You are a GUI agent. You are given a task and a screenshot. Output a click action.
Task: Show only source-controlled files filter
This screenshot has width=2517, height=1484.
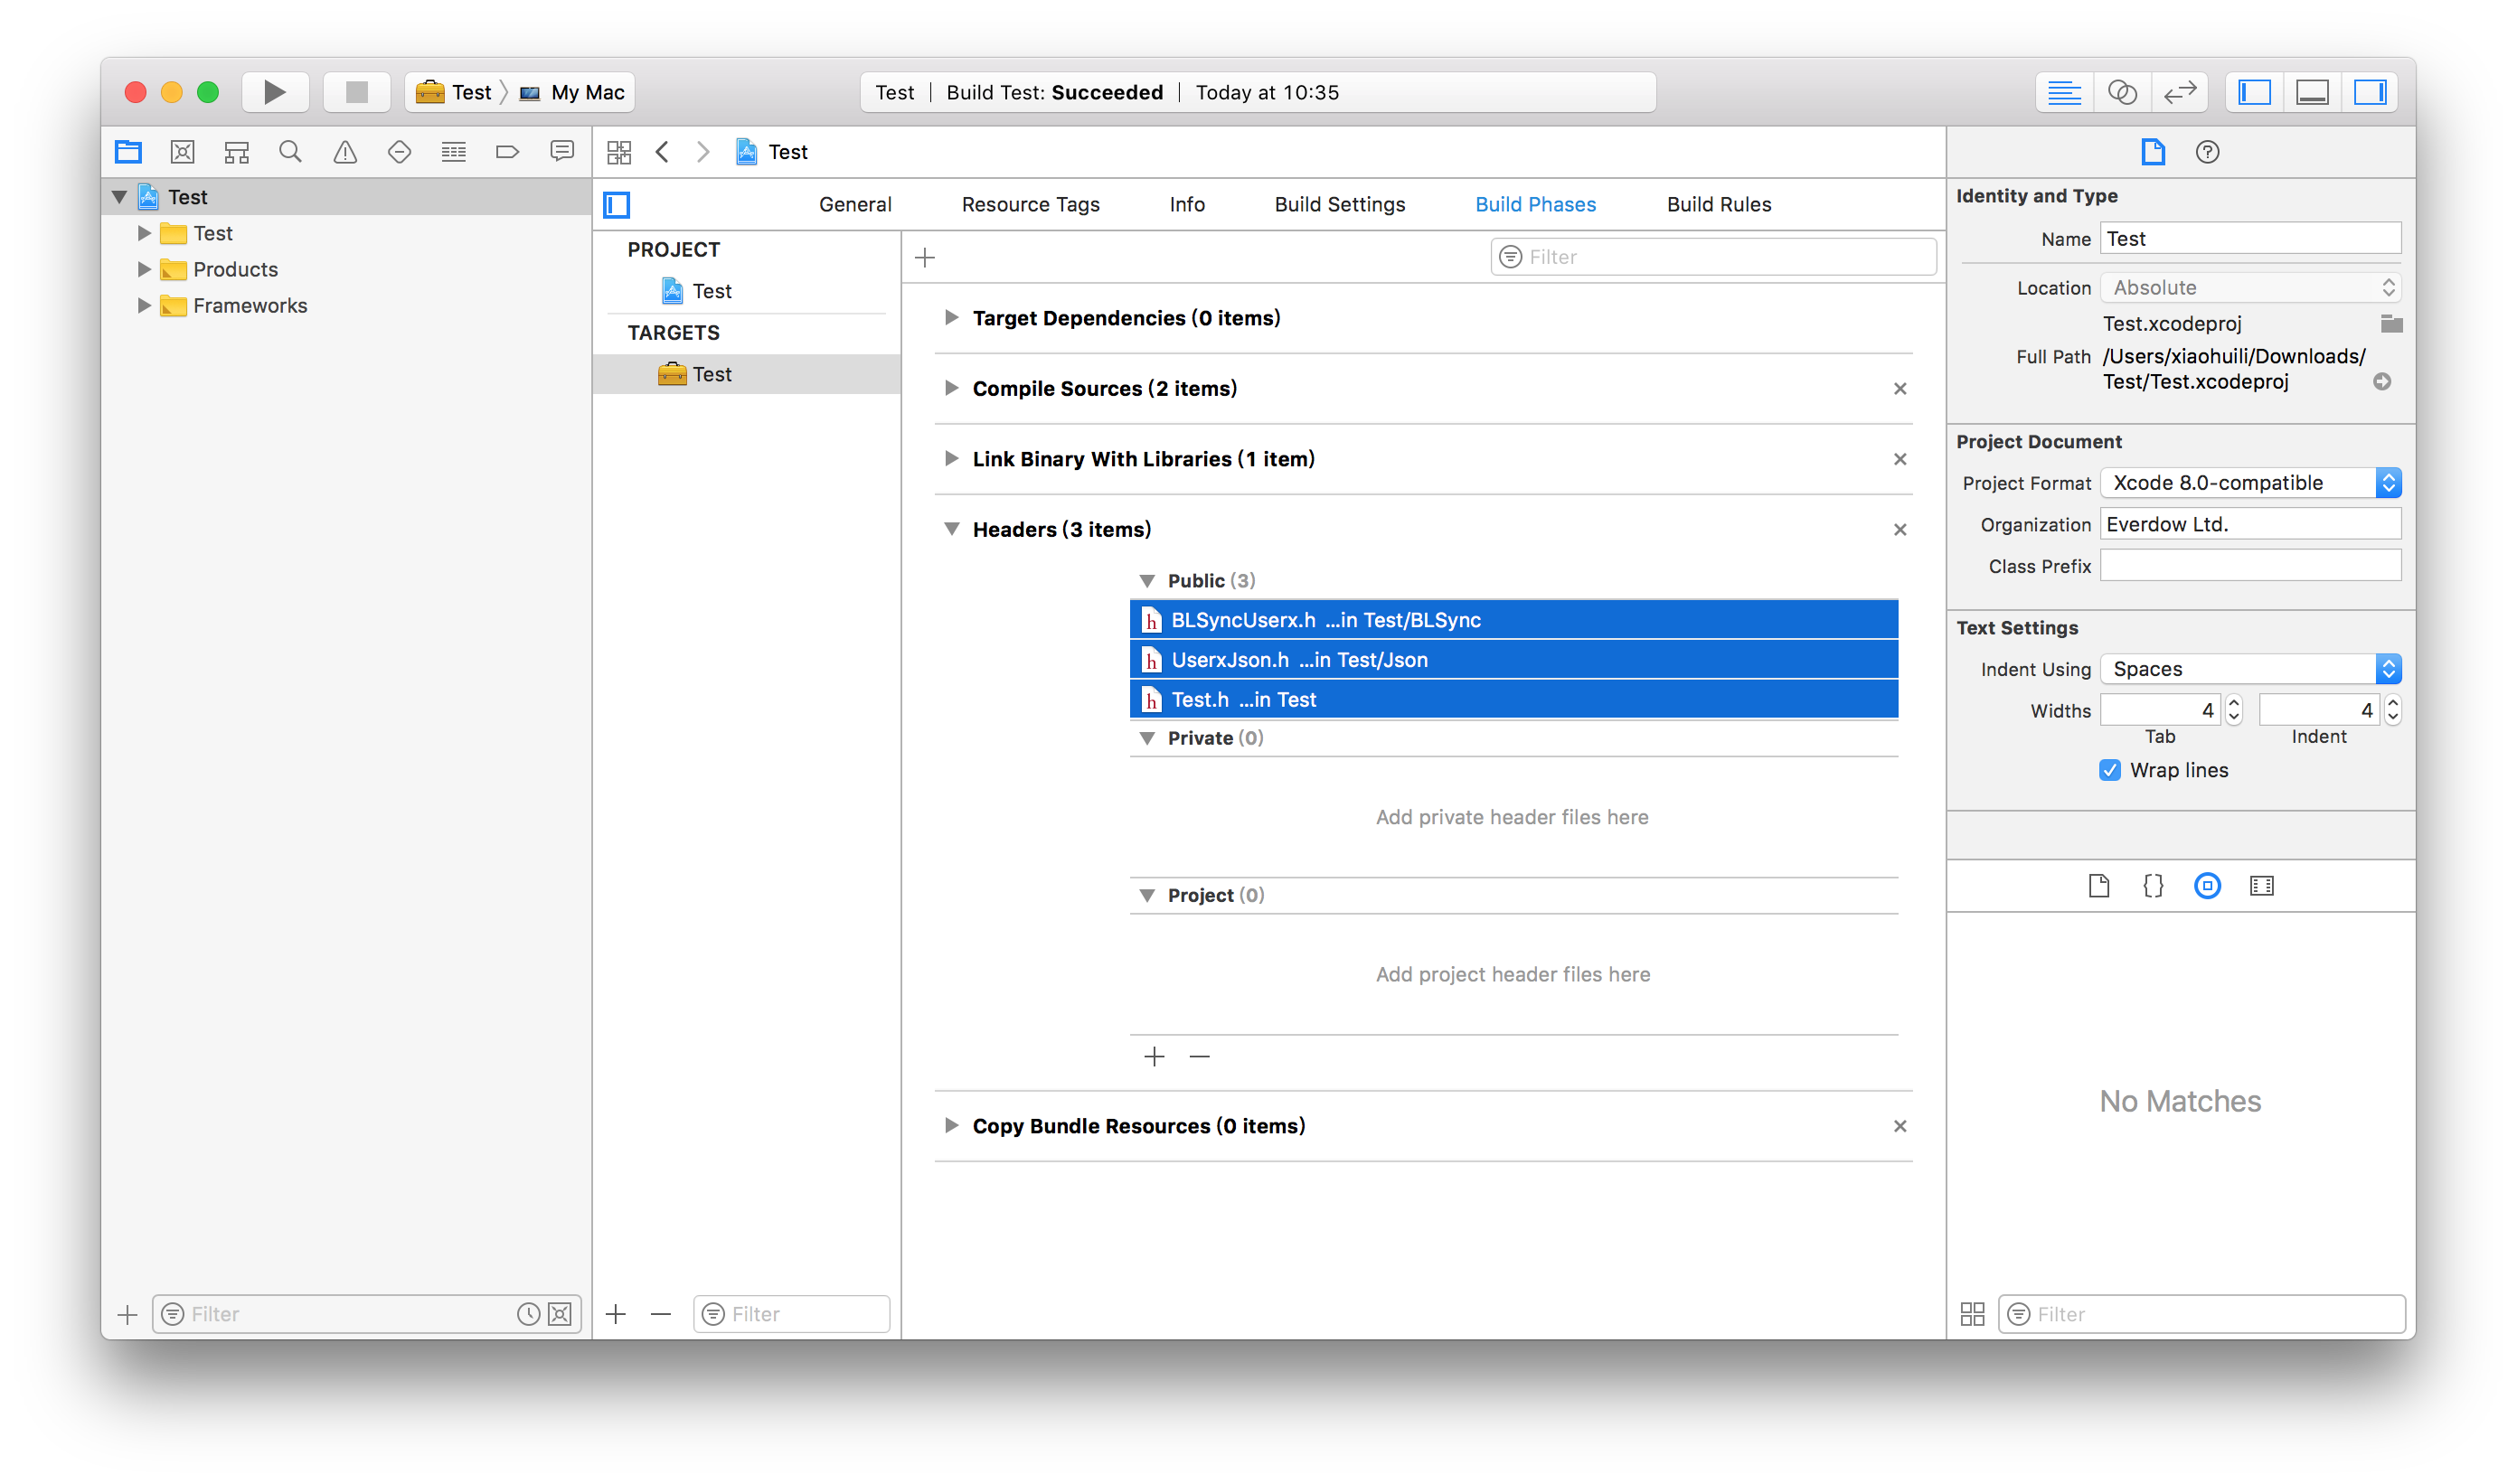561,1314
